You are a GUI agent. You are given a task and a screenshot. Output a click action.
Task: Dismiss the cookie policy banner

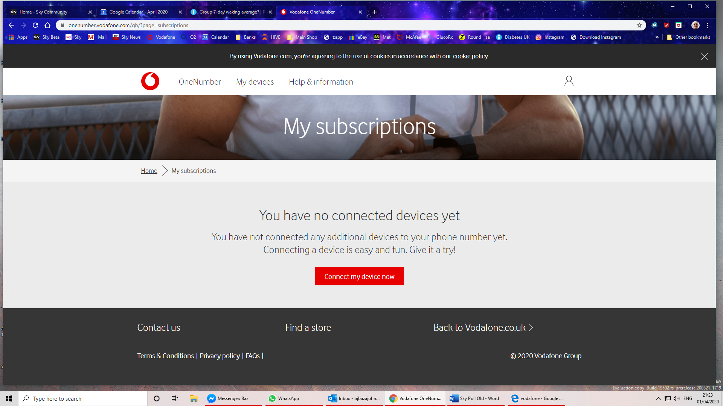pos(704,56)
